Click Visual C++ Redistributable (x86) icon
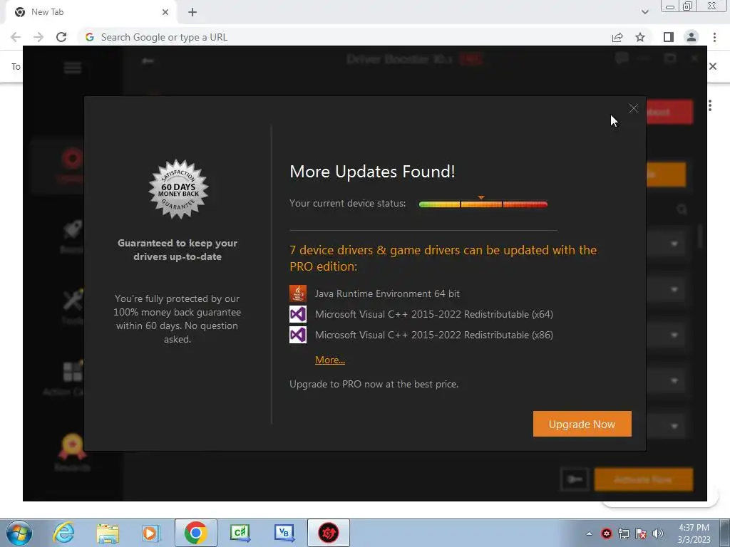The width and height of the screenshot is (730, 547). (x=298, y=335)
